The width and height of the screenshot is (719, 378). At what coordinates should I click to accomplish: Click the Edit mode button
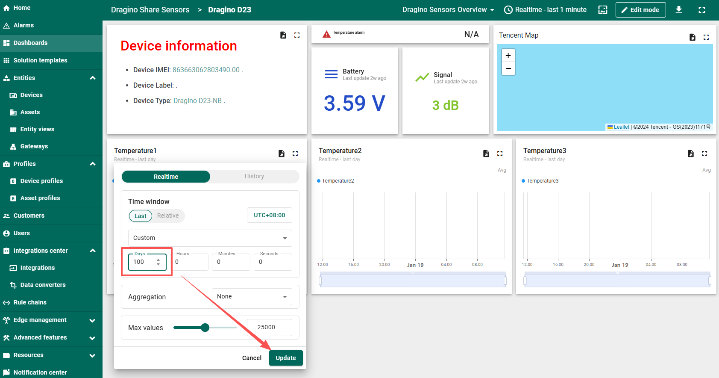pyautogui.click(x=640, y=10)
